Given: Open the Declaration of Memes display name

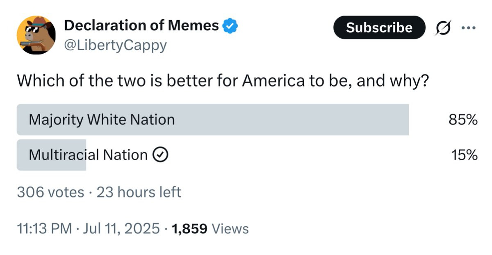Looking at the screenshot, I should [141, 26].
